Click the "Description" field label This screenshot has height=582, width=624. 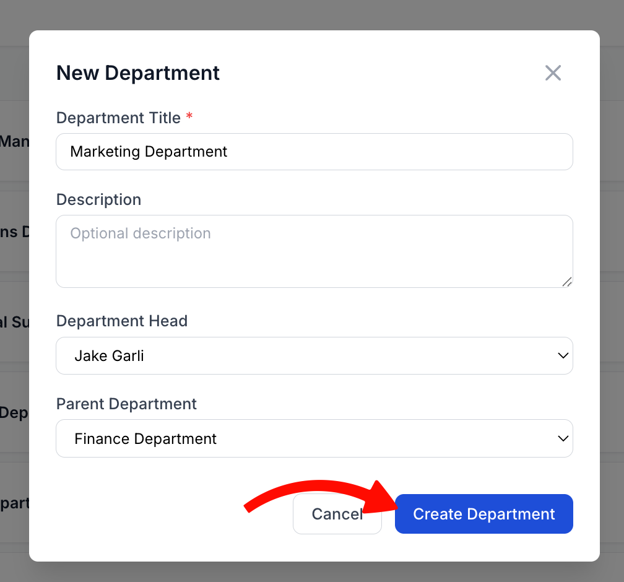(x=98, y=199)
